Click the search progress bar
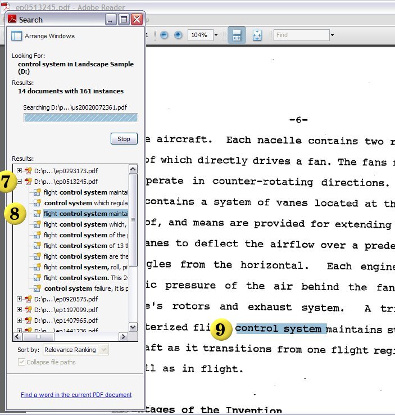395x415 pixels. pyautogui.click(x=80, y=118)
